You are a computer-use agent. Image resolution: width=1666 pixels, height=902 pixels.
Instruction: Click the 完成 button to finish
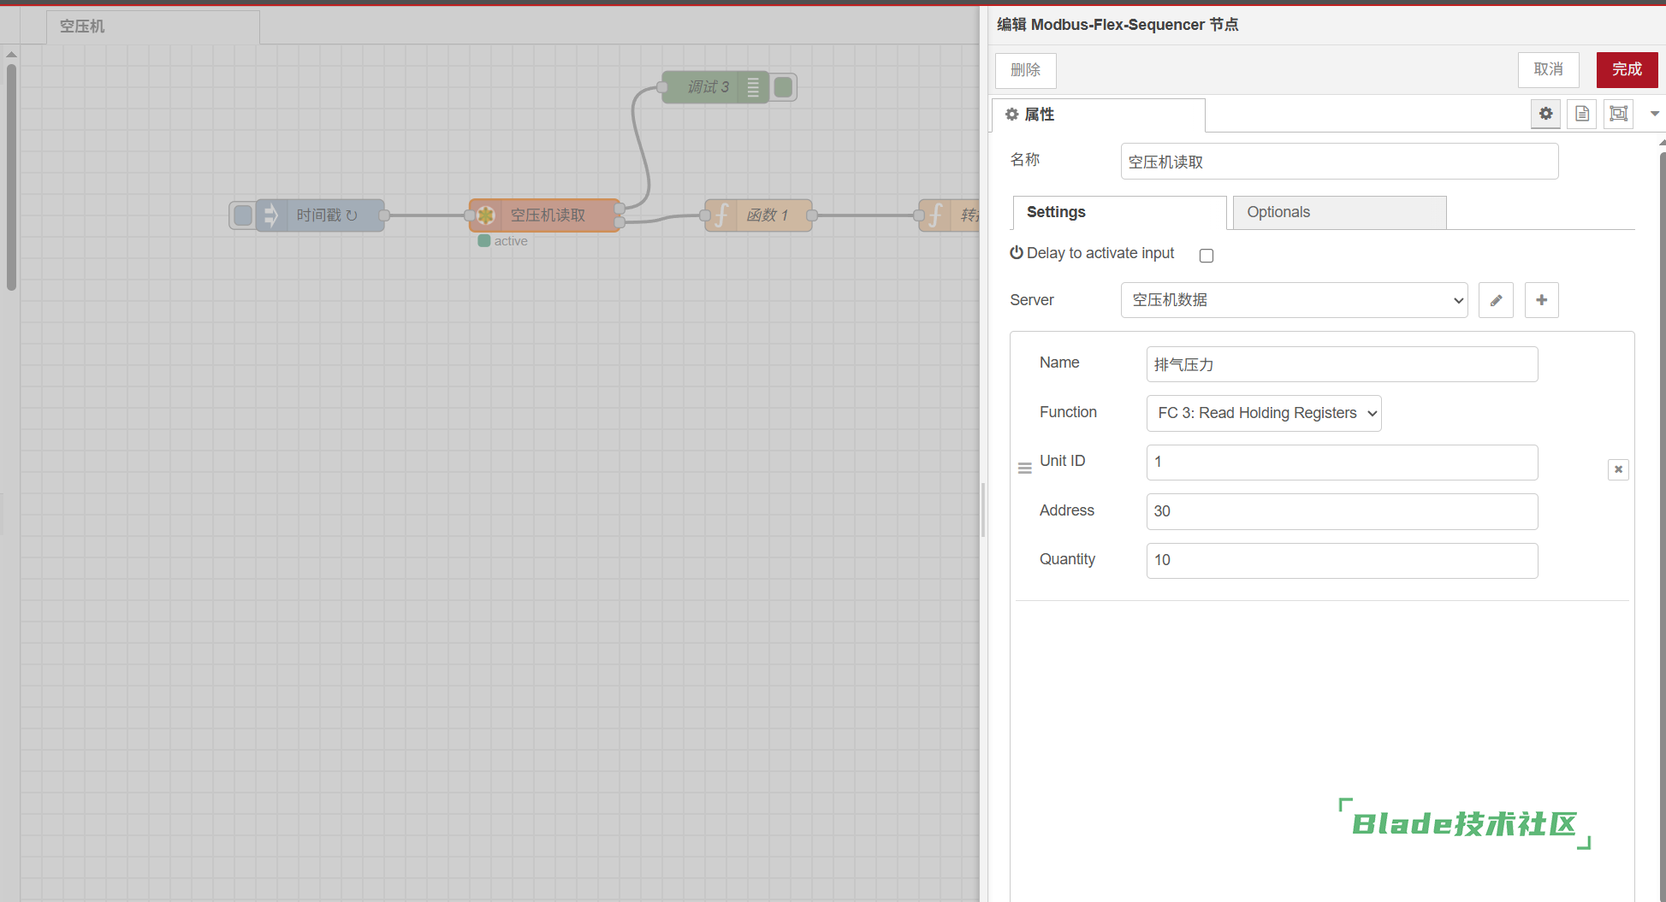point(1626,70)
